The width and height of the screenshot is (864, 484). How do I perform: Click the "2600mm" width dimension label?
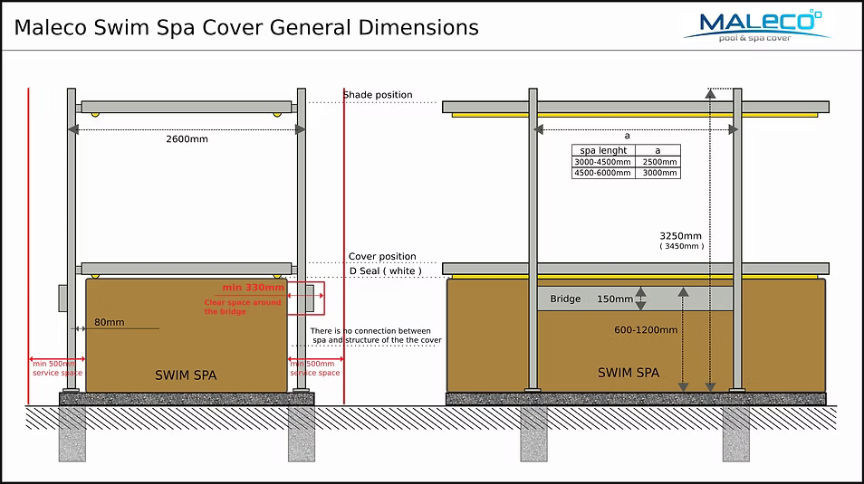(x=187, y=139)
